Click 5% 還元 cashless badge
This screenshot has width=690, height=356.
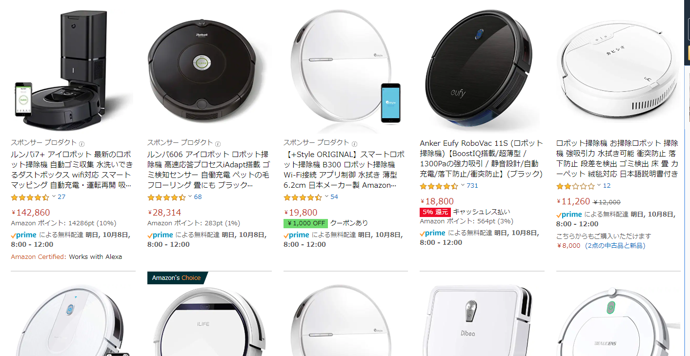tap(435, 212)
